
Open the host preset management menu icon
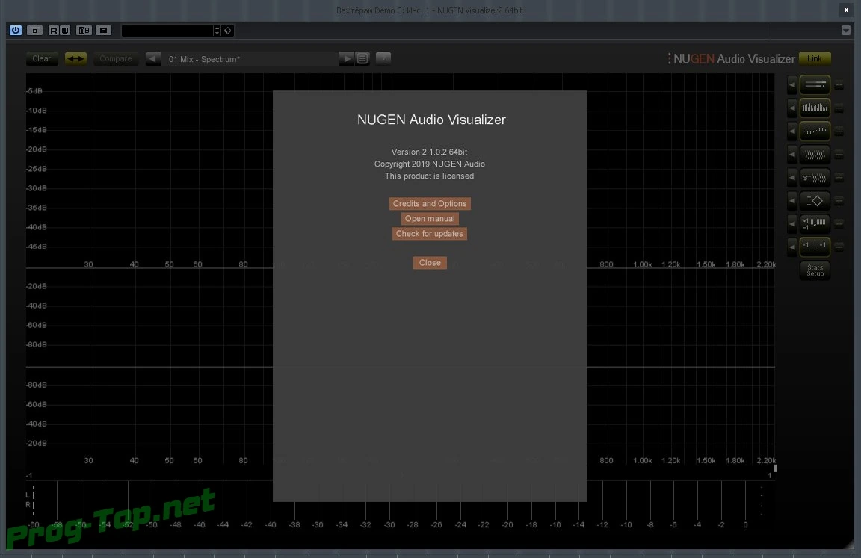[x=103, y=30]
